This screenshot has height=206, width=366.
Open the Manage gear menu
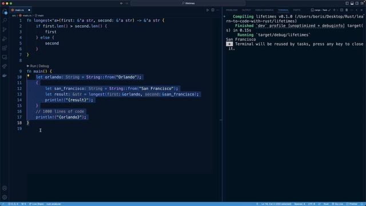[5, 197]
